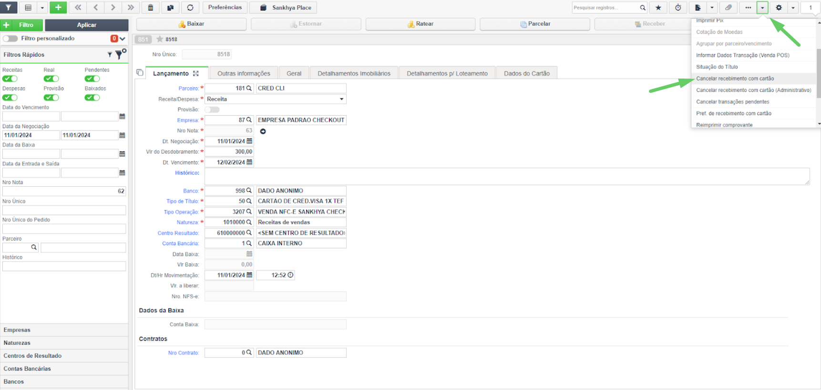
Task: Click the Nro Nota arrow circle icon
Action: [263, 131]
